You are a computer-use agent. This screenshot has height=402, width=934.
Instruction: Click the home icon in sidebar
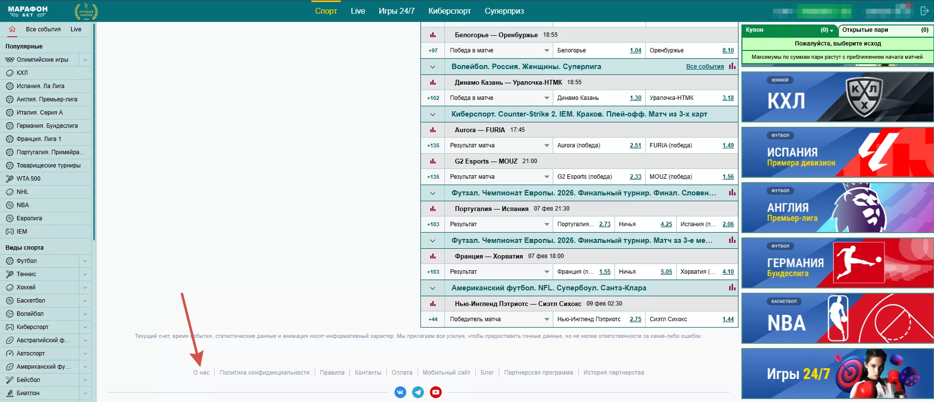coord(12,29)
